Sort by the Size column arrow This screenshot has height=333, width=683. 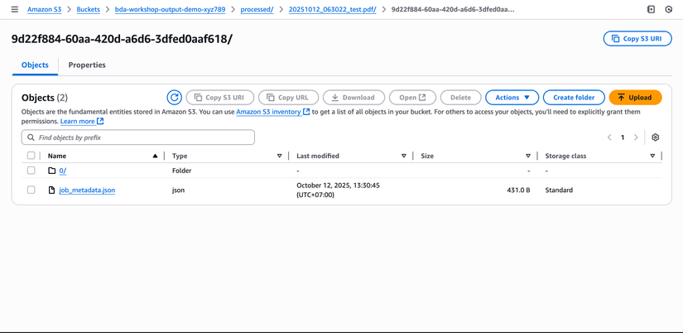point(528,156)
